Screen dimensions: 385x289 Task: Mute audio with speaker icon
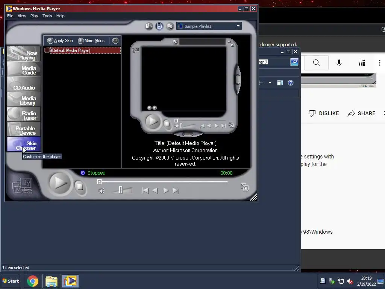tap(101, 191)
